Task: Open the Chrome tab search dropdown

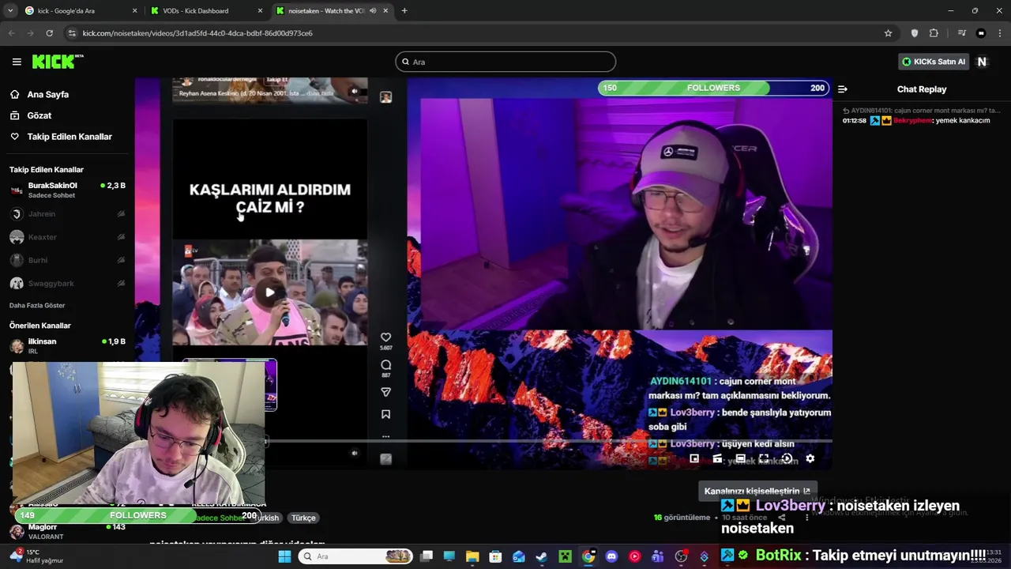Action: [10, 11]
